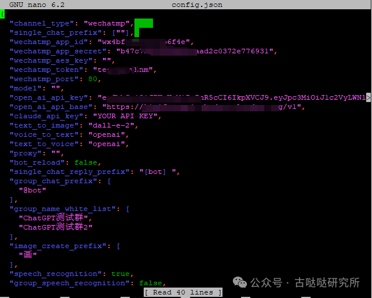Click the "channel_type" key

[42, 24]
